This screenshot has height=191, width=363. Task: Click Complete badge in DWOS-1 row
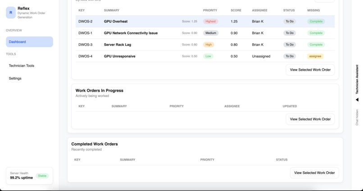[x=316, y=33]
